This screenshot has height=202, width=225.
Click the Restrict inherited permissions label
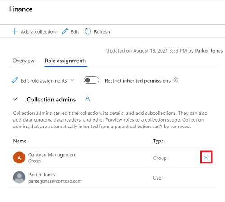[138, 81]
